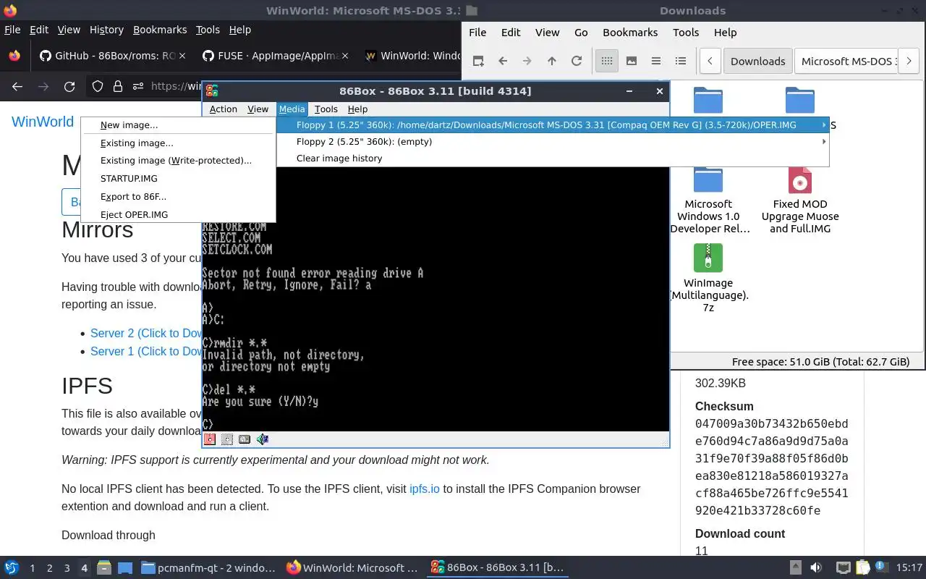Switch to the WinWorld Windows tab
Screen dimensions: 926x579
pyautogui.click(x=410, y=56)
